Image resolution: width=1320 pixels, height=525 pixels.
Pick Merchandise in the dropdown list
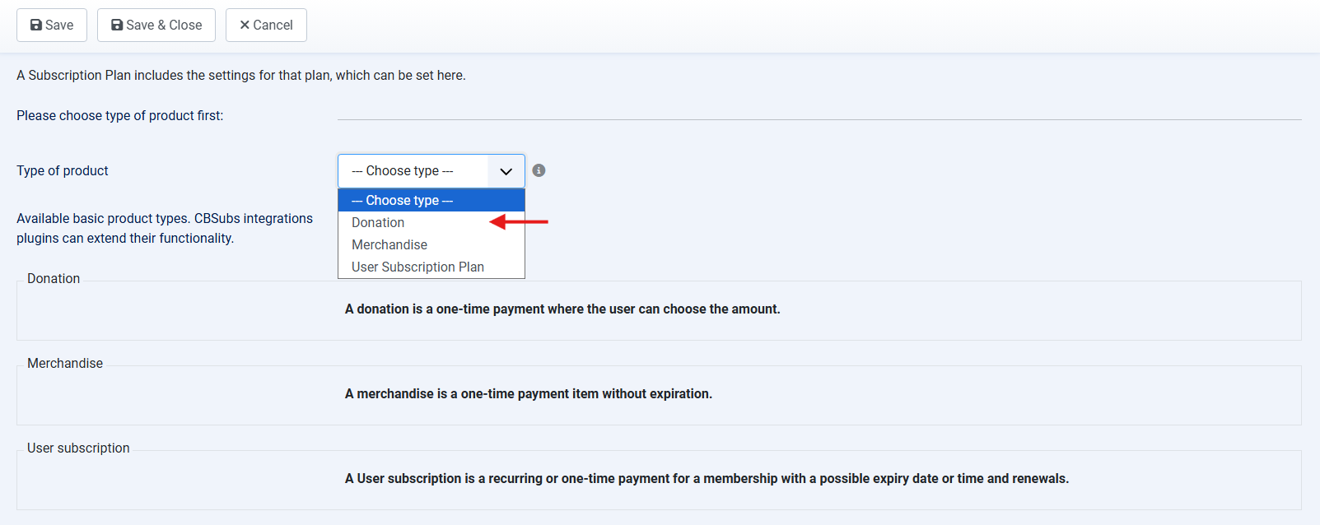pos(389,244)
